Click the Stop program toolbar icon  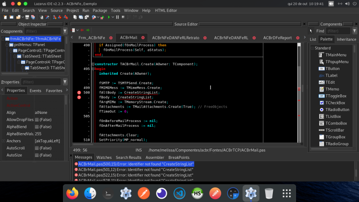123,17
